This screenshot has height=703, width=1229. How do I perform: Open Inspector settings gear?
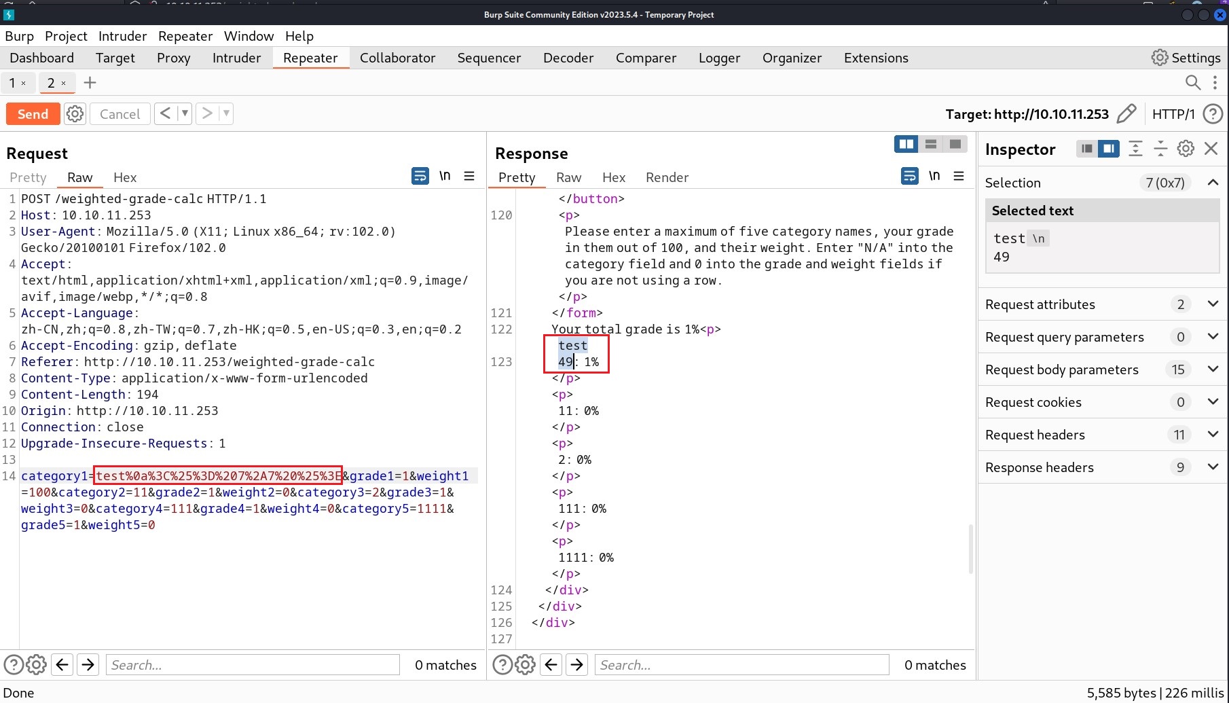click(1186, 149)
